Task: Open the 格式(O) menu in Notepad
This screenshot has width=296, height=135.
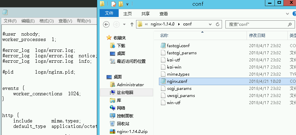Action: coord(46,21)
